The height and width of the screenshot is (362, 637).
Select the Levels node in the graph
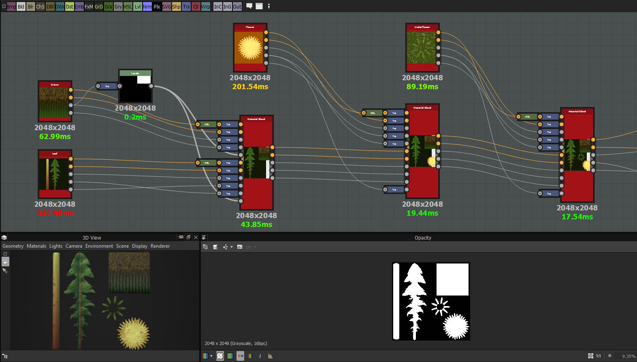(x=135, y=86)
